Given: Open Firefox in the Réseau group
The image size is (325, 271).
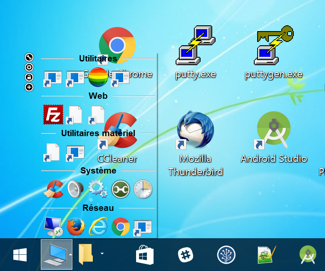Looking at the screenshot, I should (x=76, y=226).
